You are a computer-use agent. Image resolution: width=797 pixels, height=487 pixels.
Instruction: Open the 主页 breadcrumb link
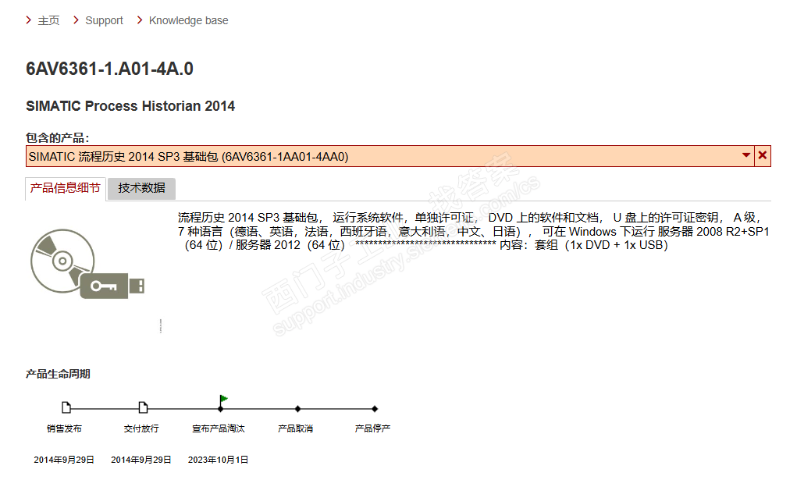[49, 20]
